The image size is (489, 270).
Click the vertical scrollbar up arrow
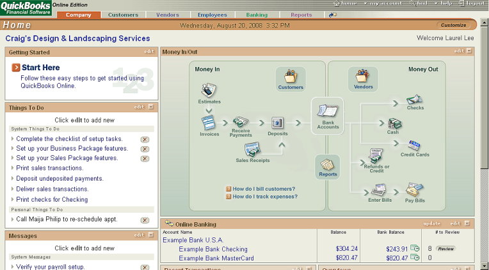point(484,22)
